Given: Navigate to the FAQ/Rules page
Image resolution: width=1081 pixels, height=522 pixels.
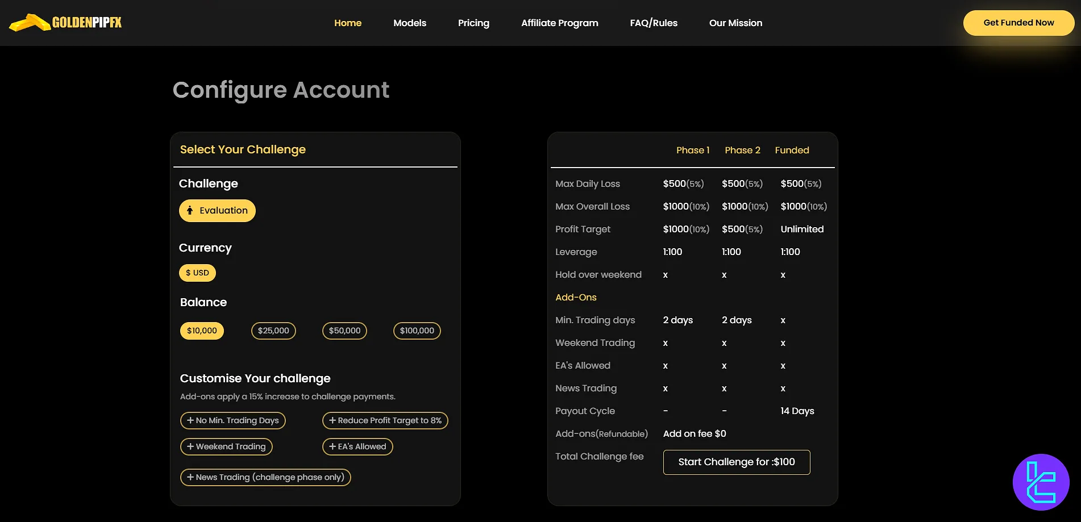Looking at the screenshot, I should [654, 23].
